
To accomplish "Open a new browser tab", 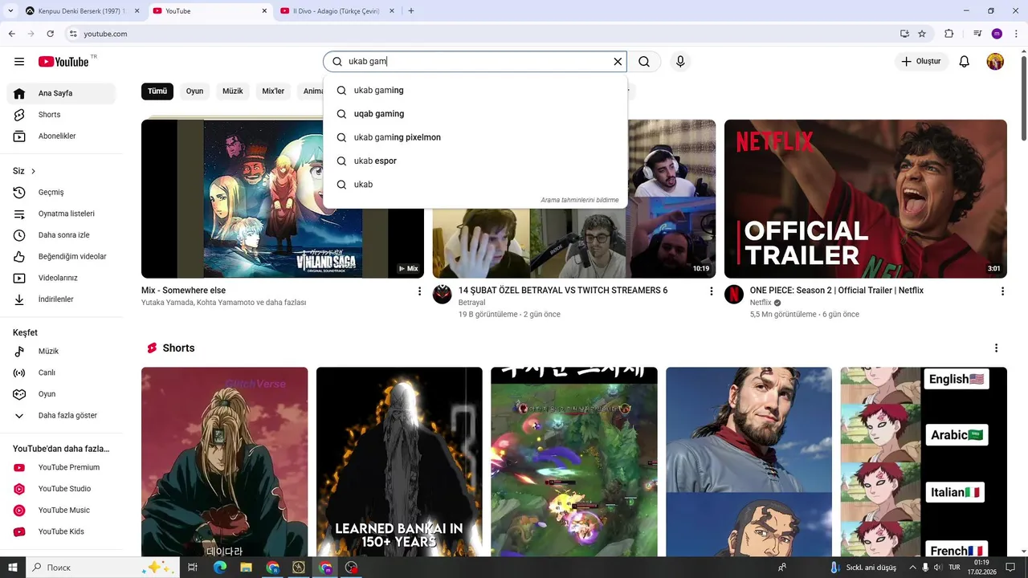I will [x=411, y=11].
